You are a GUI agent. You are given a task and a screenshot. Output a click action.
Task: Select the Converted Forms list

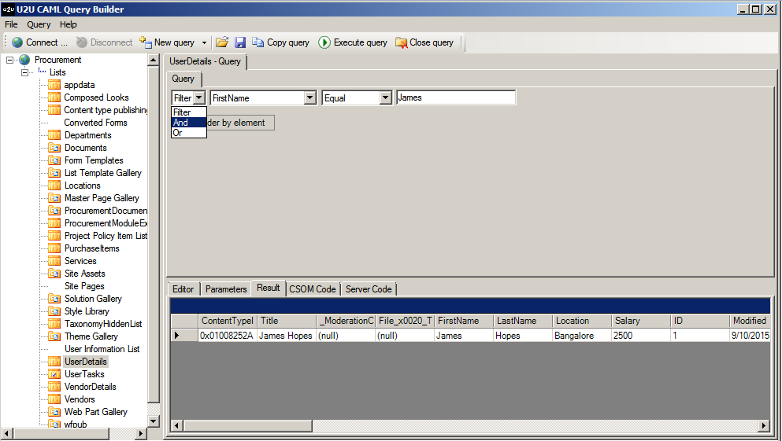(95, 123)
